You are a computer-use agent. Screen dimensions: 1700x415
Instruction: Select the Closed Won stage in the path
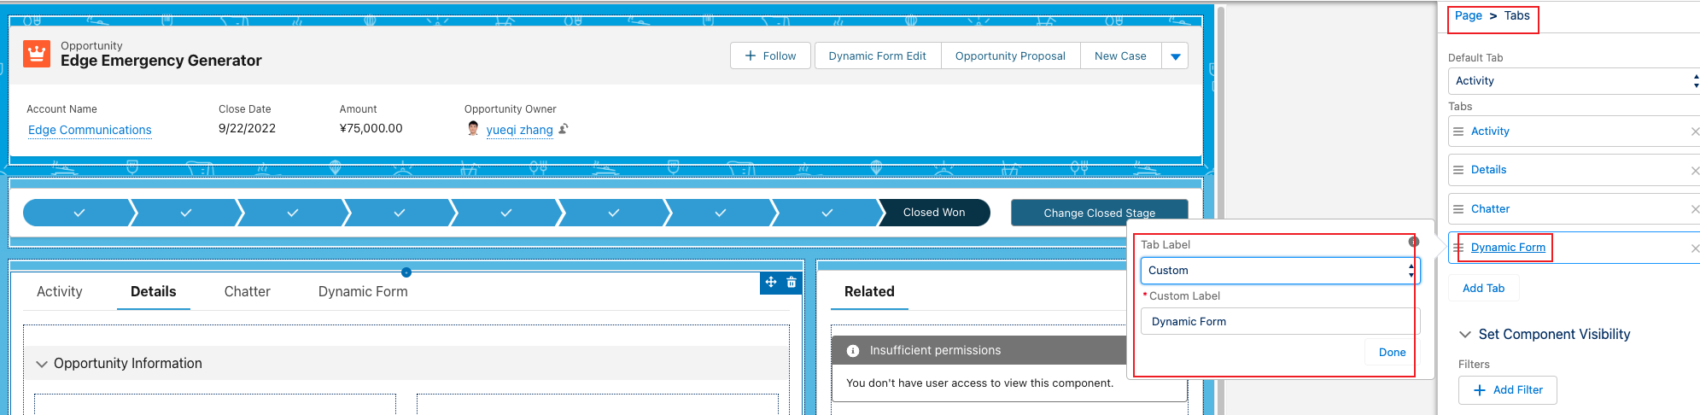(x=934, y=213)
